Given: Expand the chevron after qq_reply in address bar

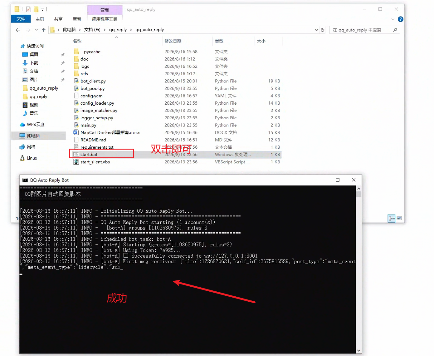Looking at the screenshot, I should 131,30.
